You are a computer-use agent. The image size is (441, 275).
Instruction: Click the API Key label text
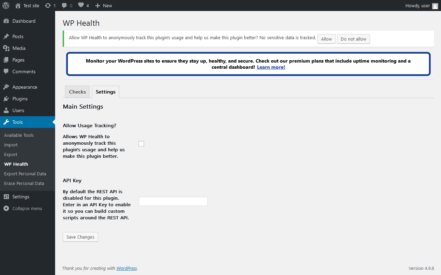coord(72,180)
